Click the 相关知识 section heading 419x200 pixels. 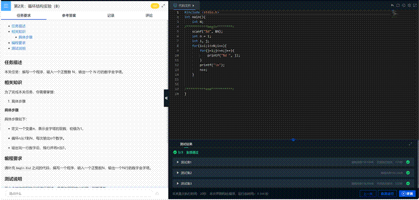click(13, 82)
